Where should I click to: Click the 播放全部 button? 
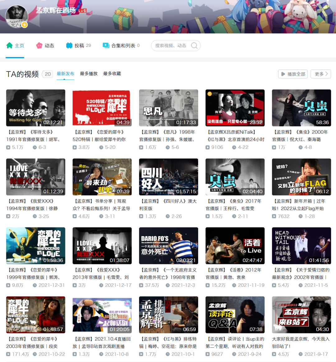click(292, 74)
